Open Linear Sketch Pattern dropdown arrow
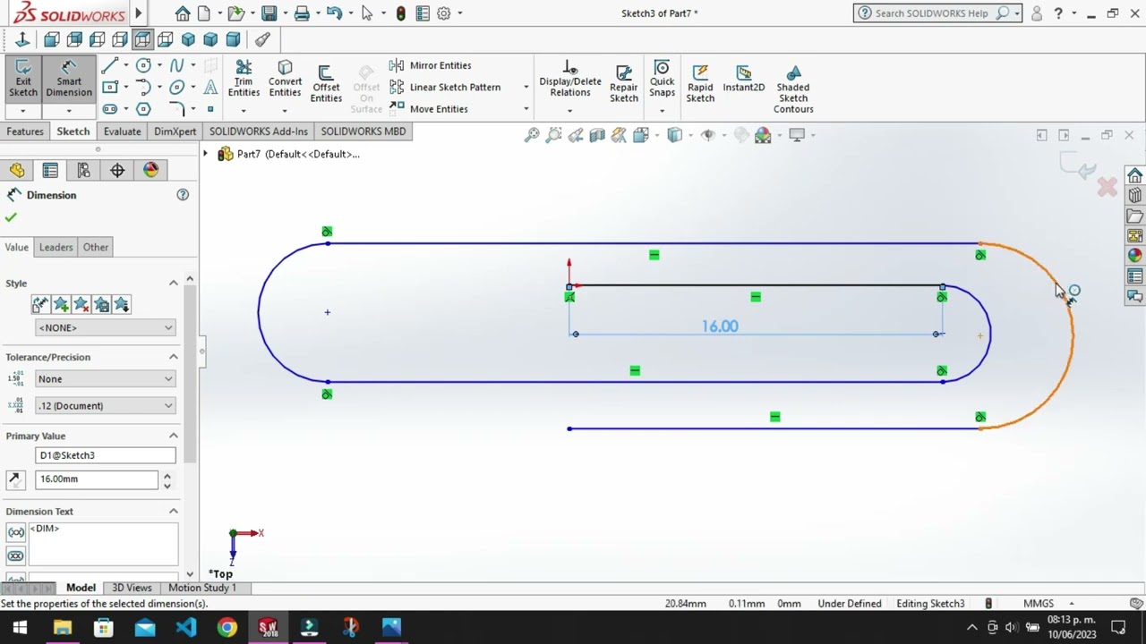 tap(526, 87)
